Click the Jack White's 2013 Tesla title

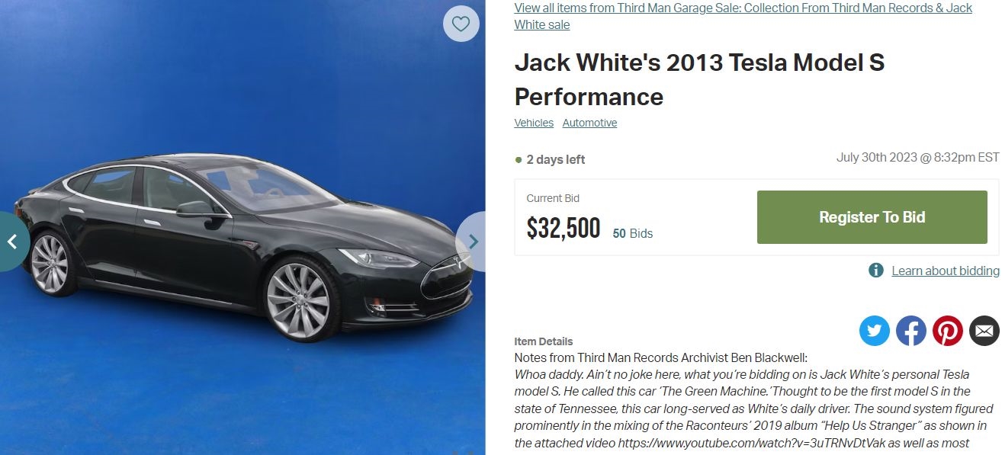click(x=699, y=79)
